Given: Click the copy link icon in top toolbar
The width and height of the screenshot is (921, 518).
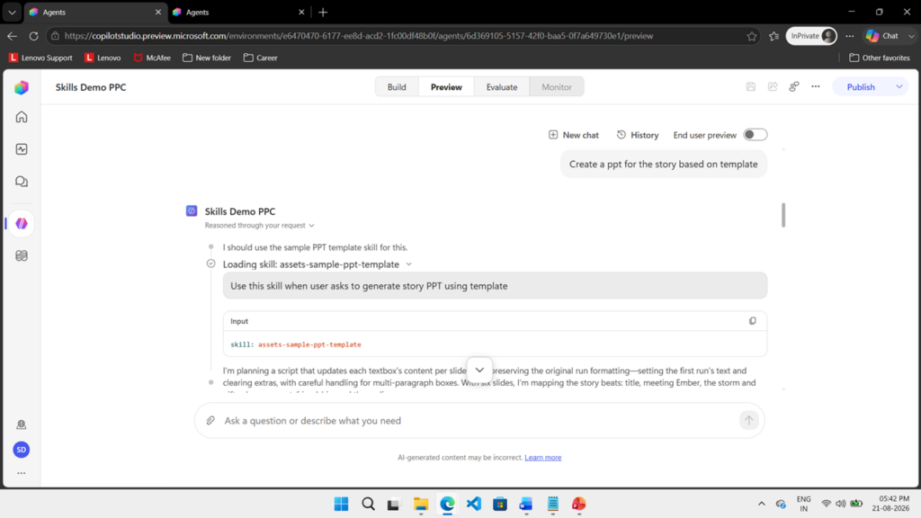Looking at the screenshot, I should 794,87.
